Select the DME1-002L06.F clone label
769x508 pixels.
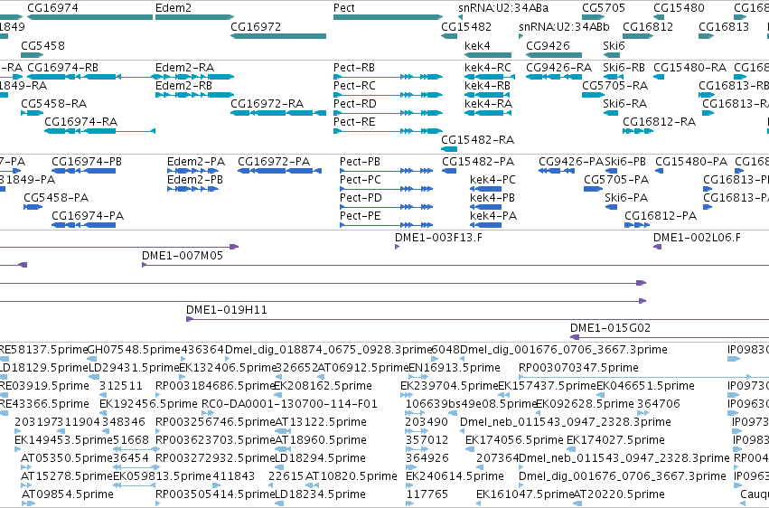click(x=697, y=238)
